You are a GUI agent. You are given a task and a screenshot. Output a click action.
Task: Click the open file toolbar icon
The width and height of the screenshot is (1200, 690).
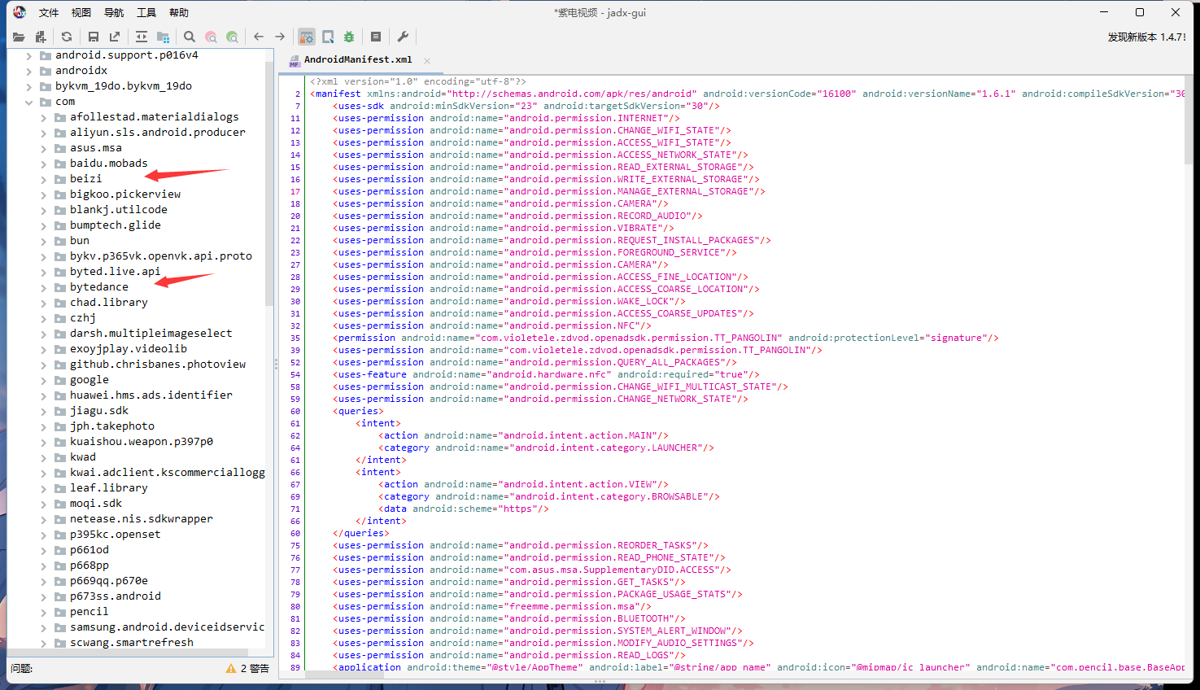19,37
